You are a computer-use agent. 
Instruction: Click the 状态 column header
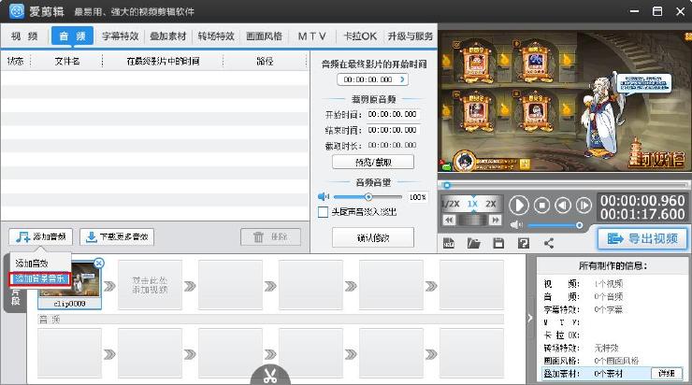16,62
